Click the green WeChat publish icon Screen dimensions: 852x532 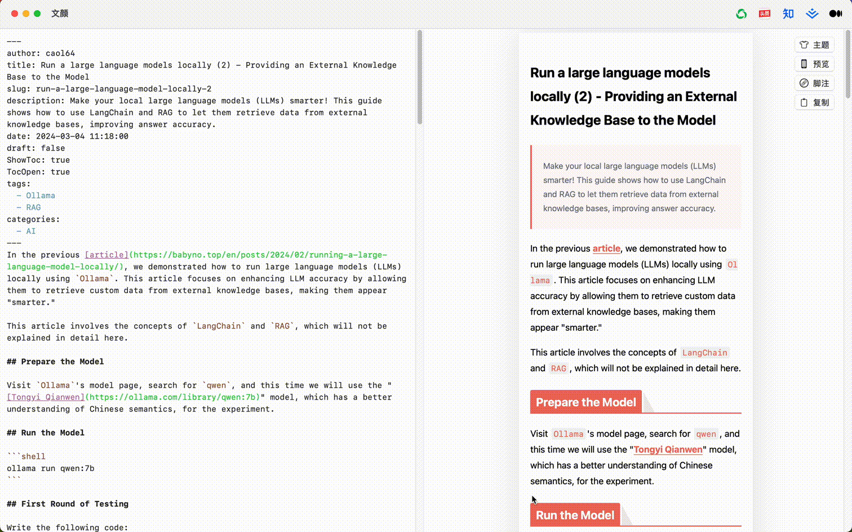[x=741, y=14]
